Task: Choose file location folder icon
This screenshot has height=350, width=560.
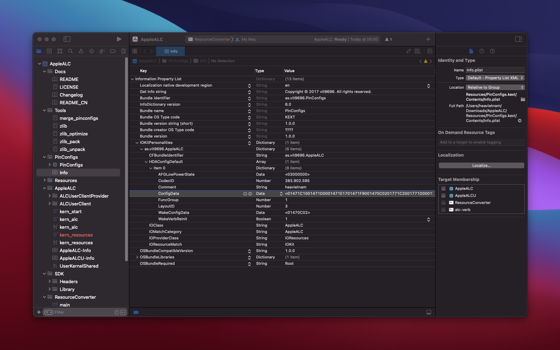Action: click(x=523, y=99)
